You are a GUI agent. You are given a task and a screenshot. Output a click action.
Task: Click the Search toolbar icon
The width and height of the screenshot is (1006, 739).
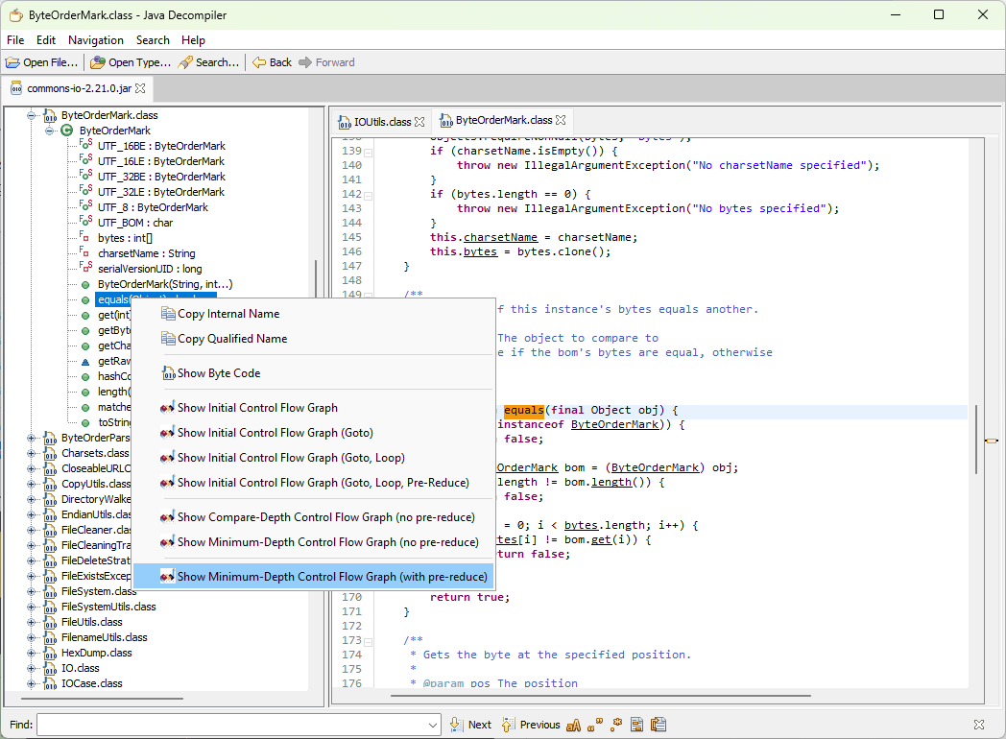[185, 62]
